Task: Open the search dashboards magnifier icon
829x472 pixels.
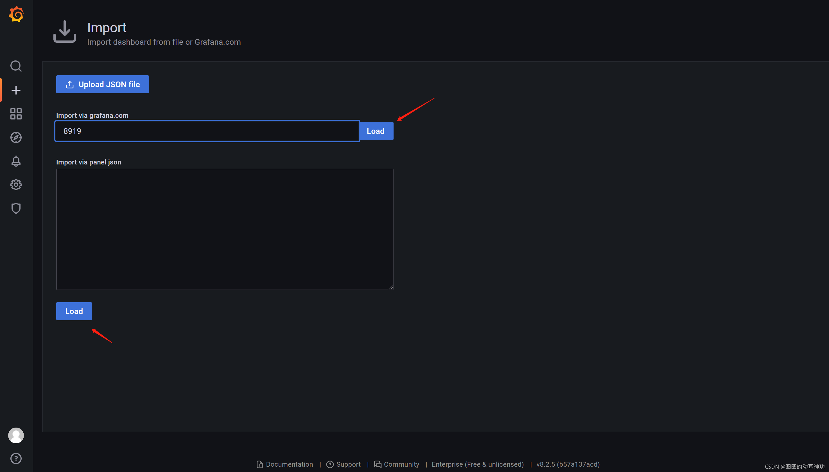Action: pos(16,66)
